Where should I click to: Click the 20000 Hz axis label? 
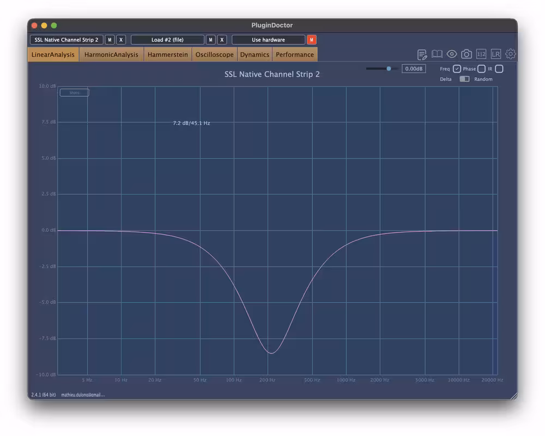[x=492, y=380]
